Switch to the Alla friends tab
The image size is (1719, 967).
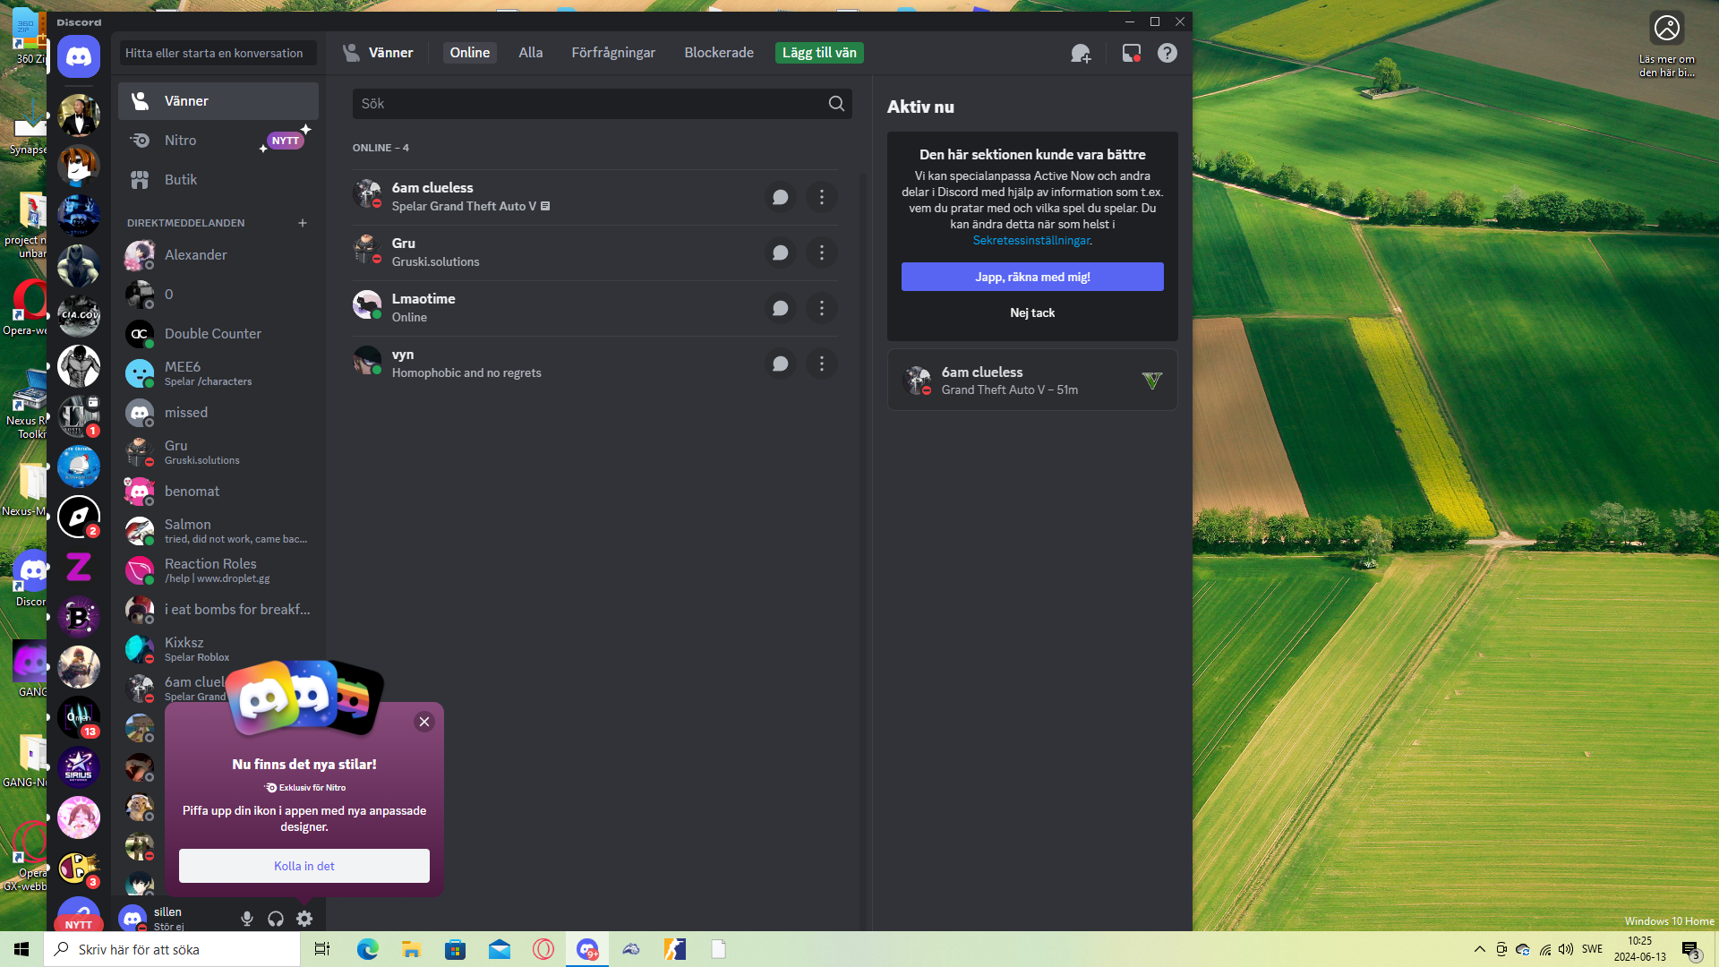(x=530, y=53)
